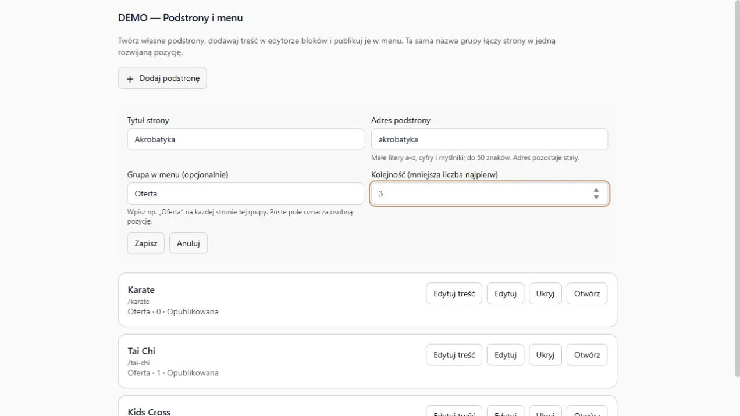Open Edytuj treść for Karate

(454, 293)
